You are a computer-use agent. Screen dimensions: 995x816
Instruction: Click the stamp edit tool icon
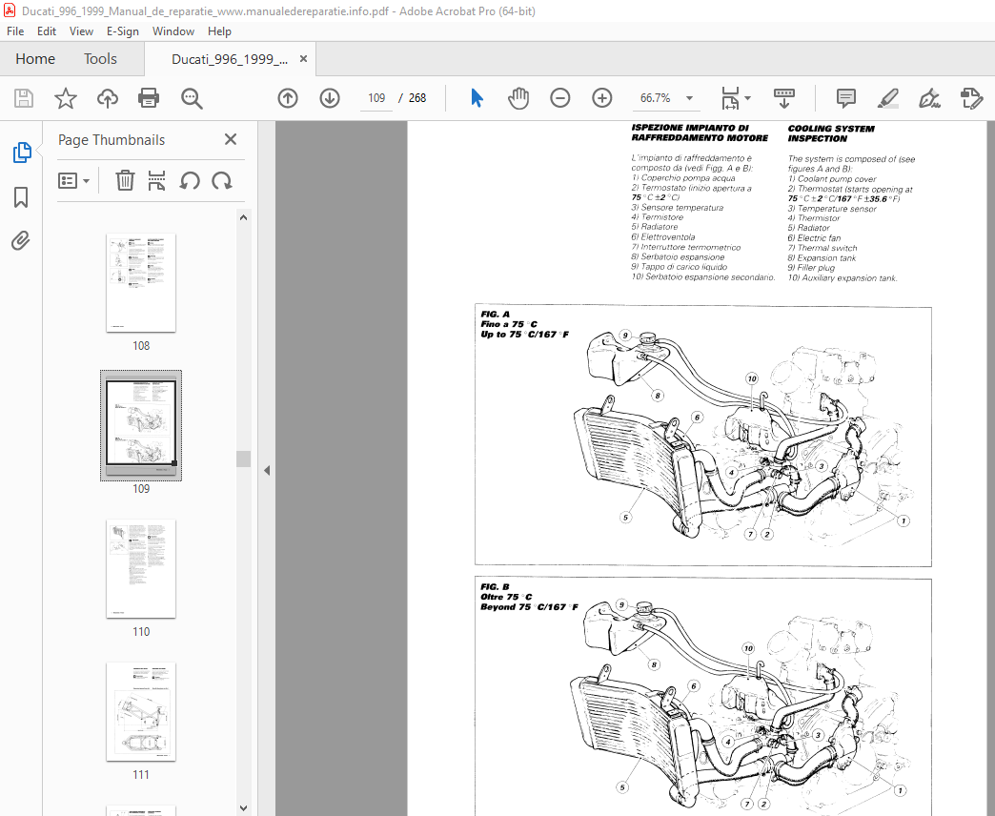[x=971, y=98]
